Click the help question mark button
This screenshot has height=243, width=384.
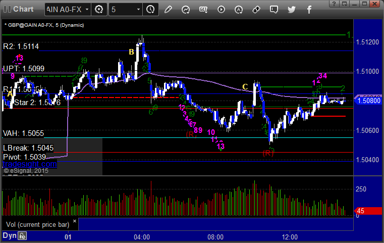tap(334, 4)
